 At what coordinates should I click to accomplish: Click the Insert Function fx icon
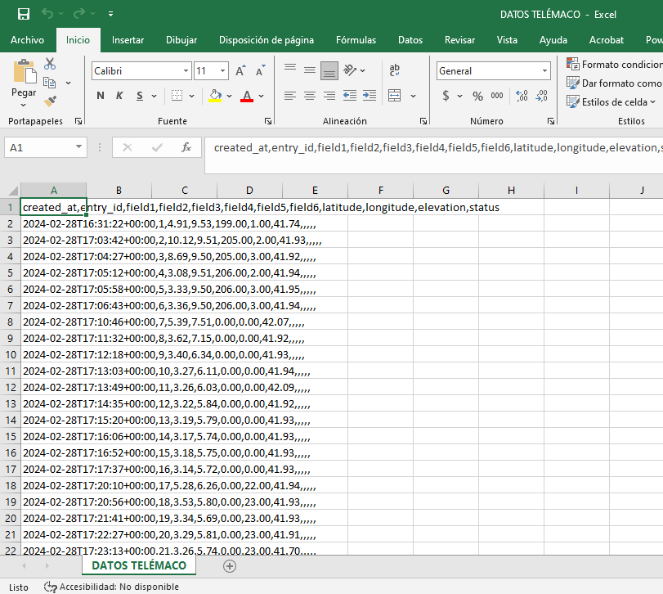point(186,147)
